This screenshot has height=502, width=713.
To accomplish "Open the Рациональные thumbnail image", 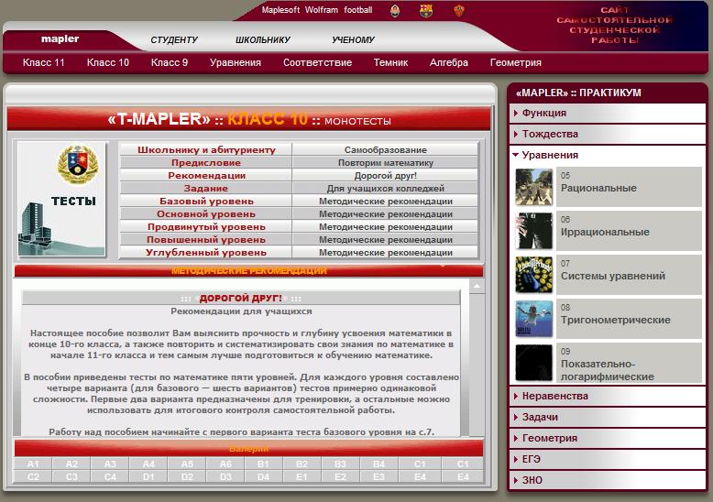I will [533, 187].
